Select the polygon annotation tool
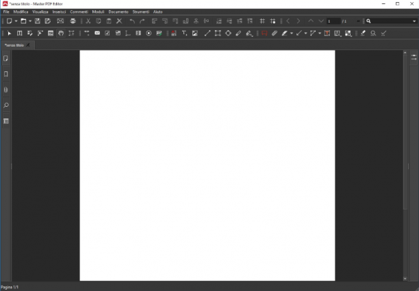 tap(313, 33)
